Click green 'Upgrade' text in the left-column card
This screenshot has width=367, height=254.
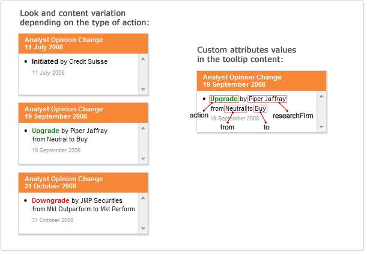tap(45, 131)
